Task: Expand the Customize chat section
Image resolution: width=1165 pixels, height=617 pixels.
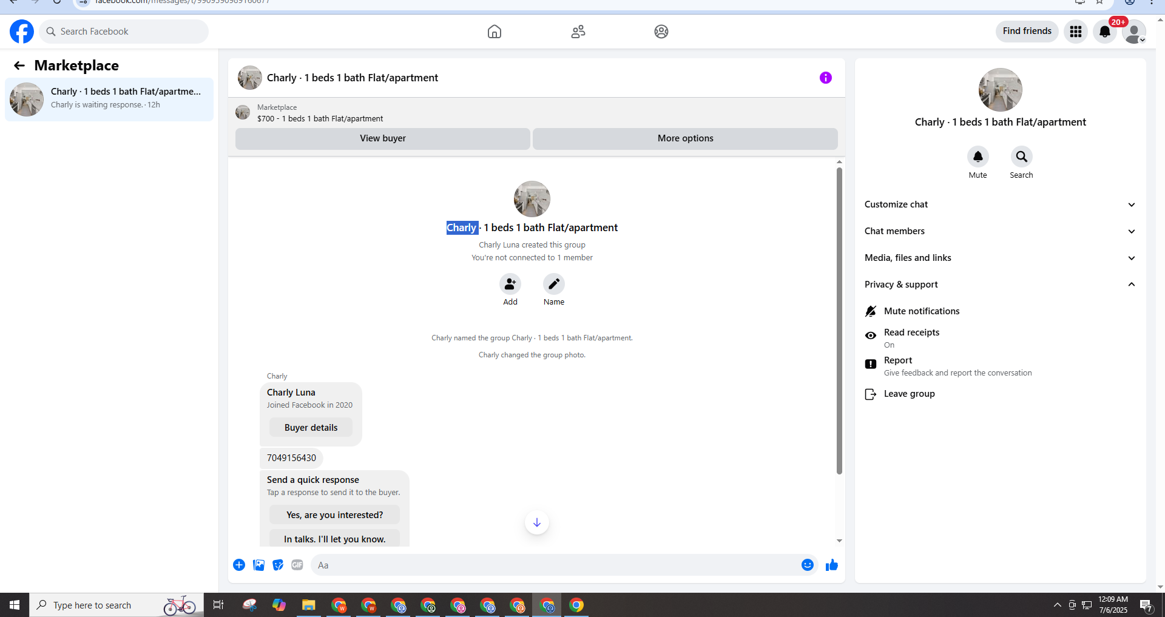Action: click(1001, 204)
